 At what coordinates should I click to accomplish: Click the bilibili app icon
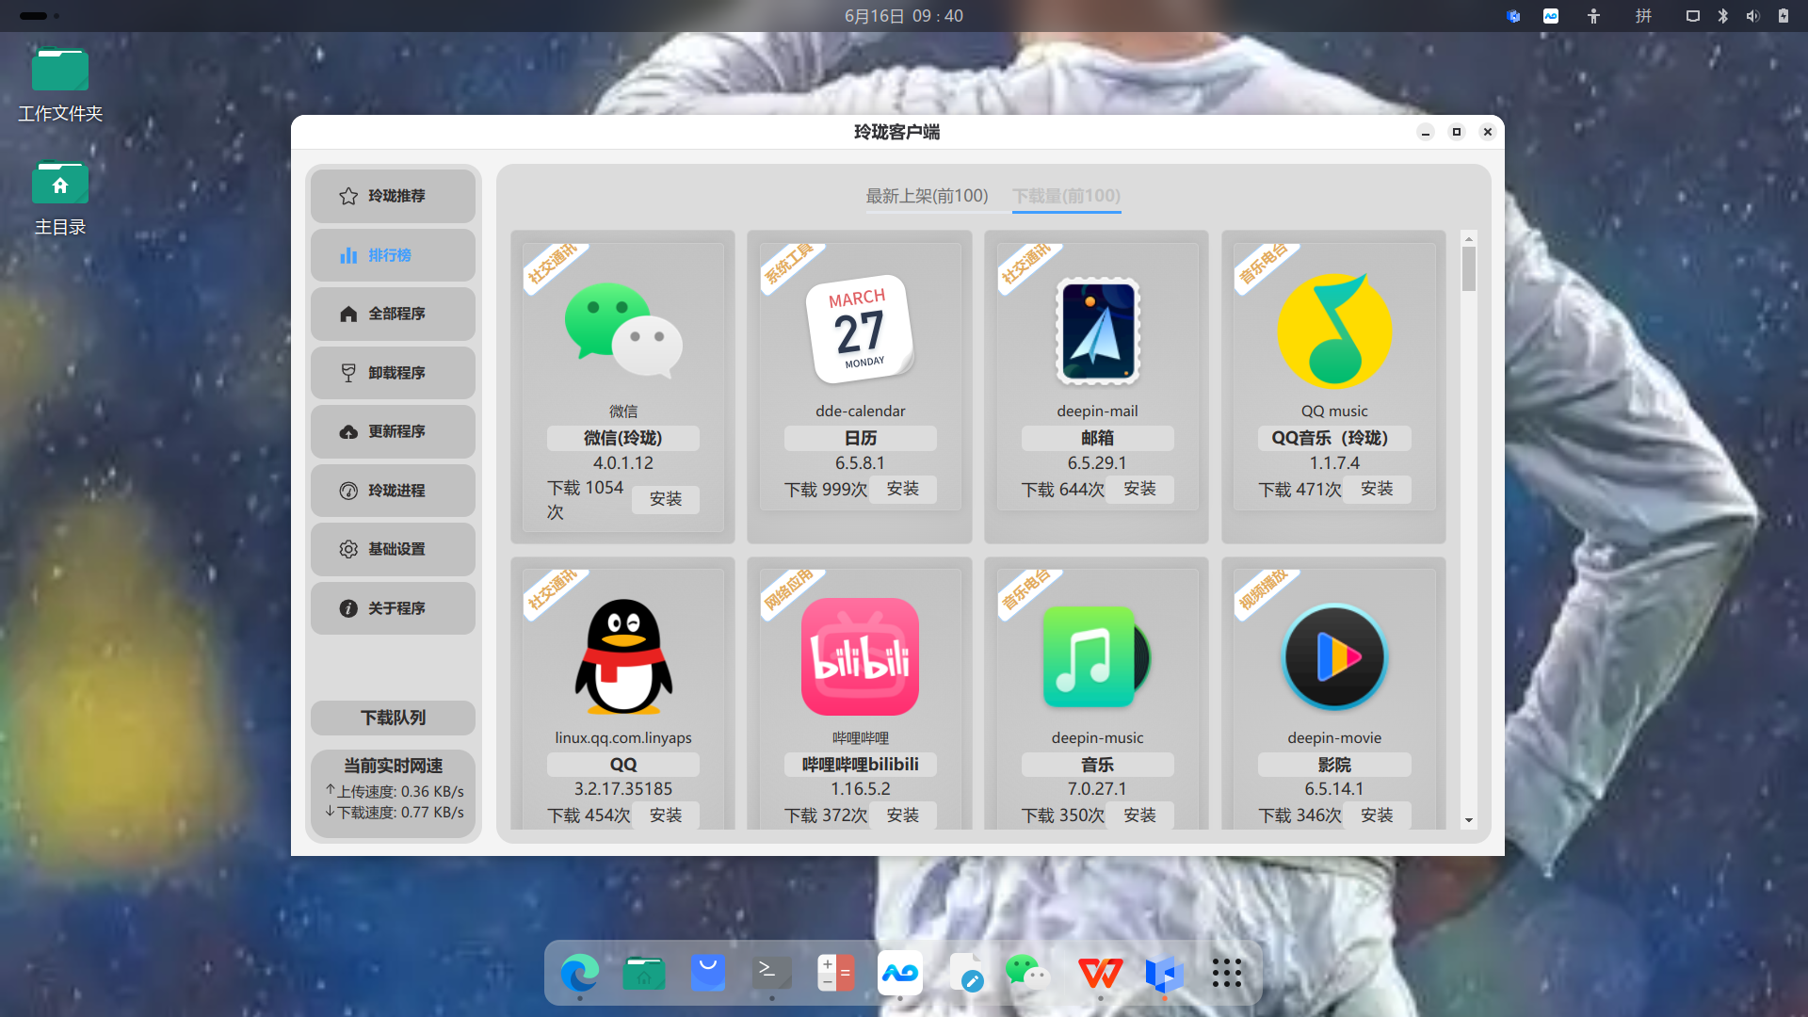860,656
